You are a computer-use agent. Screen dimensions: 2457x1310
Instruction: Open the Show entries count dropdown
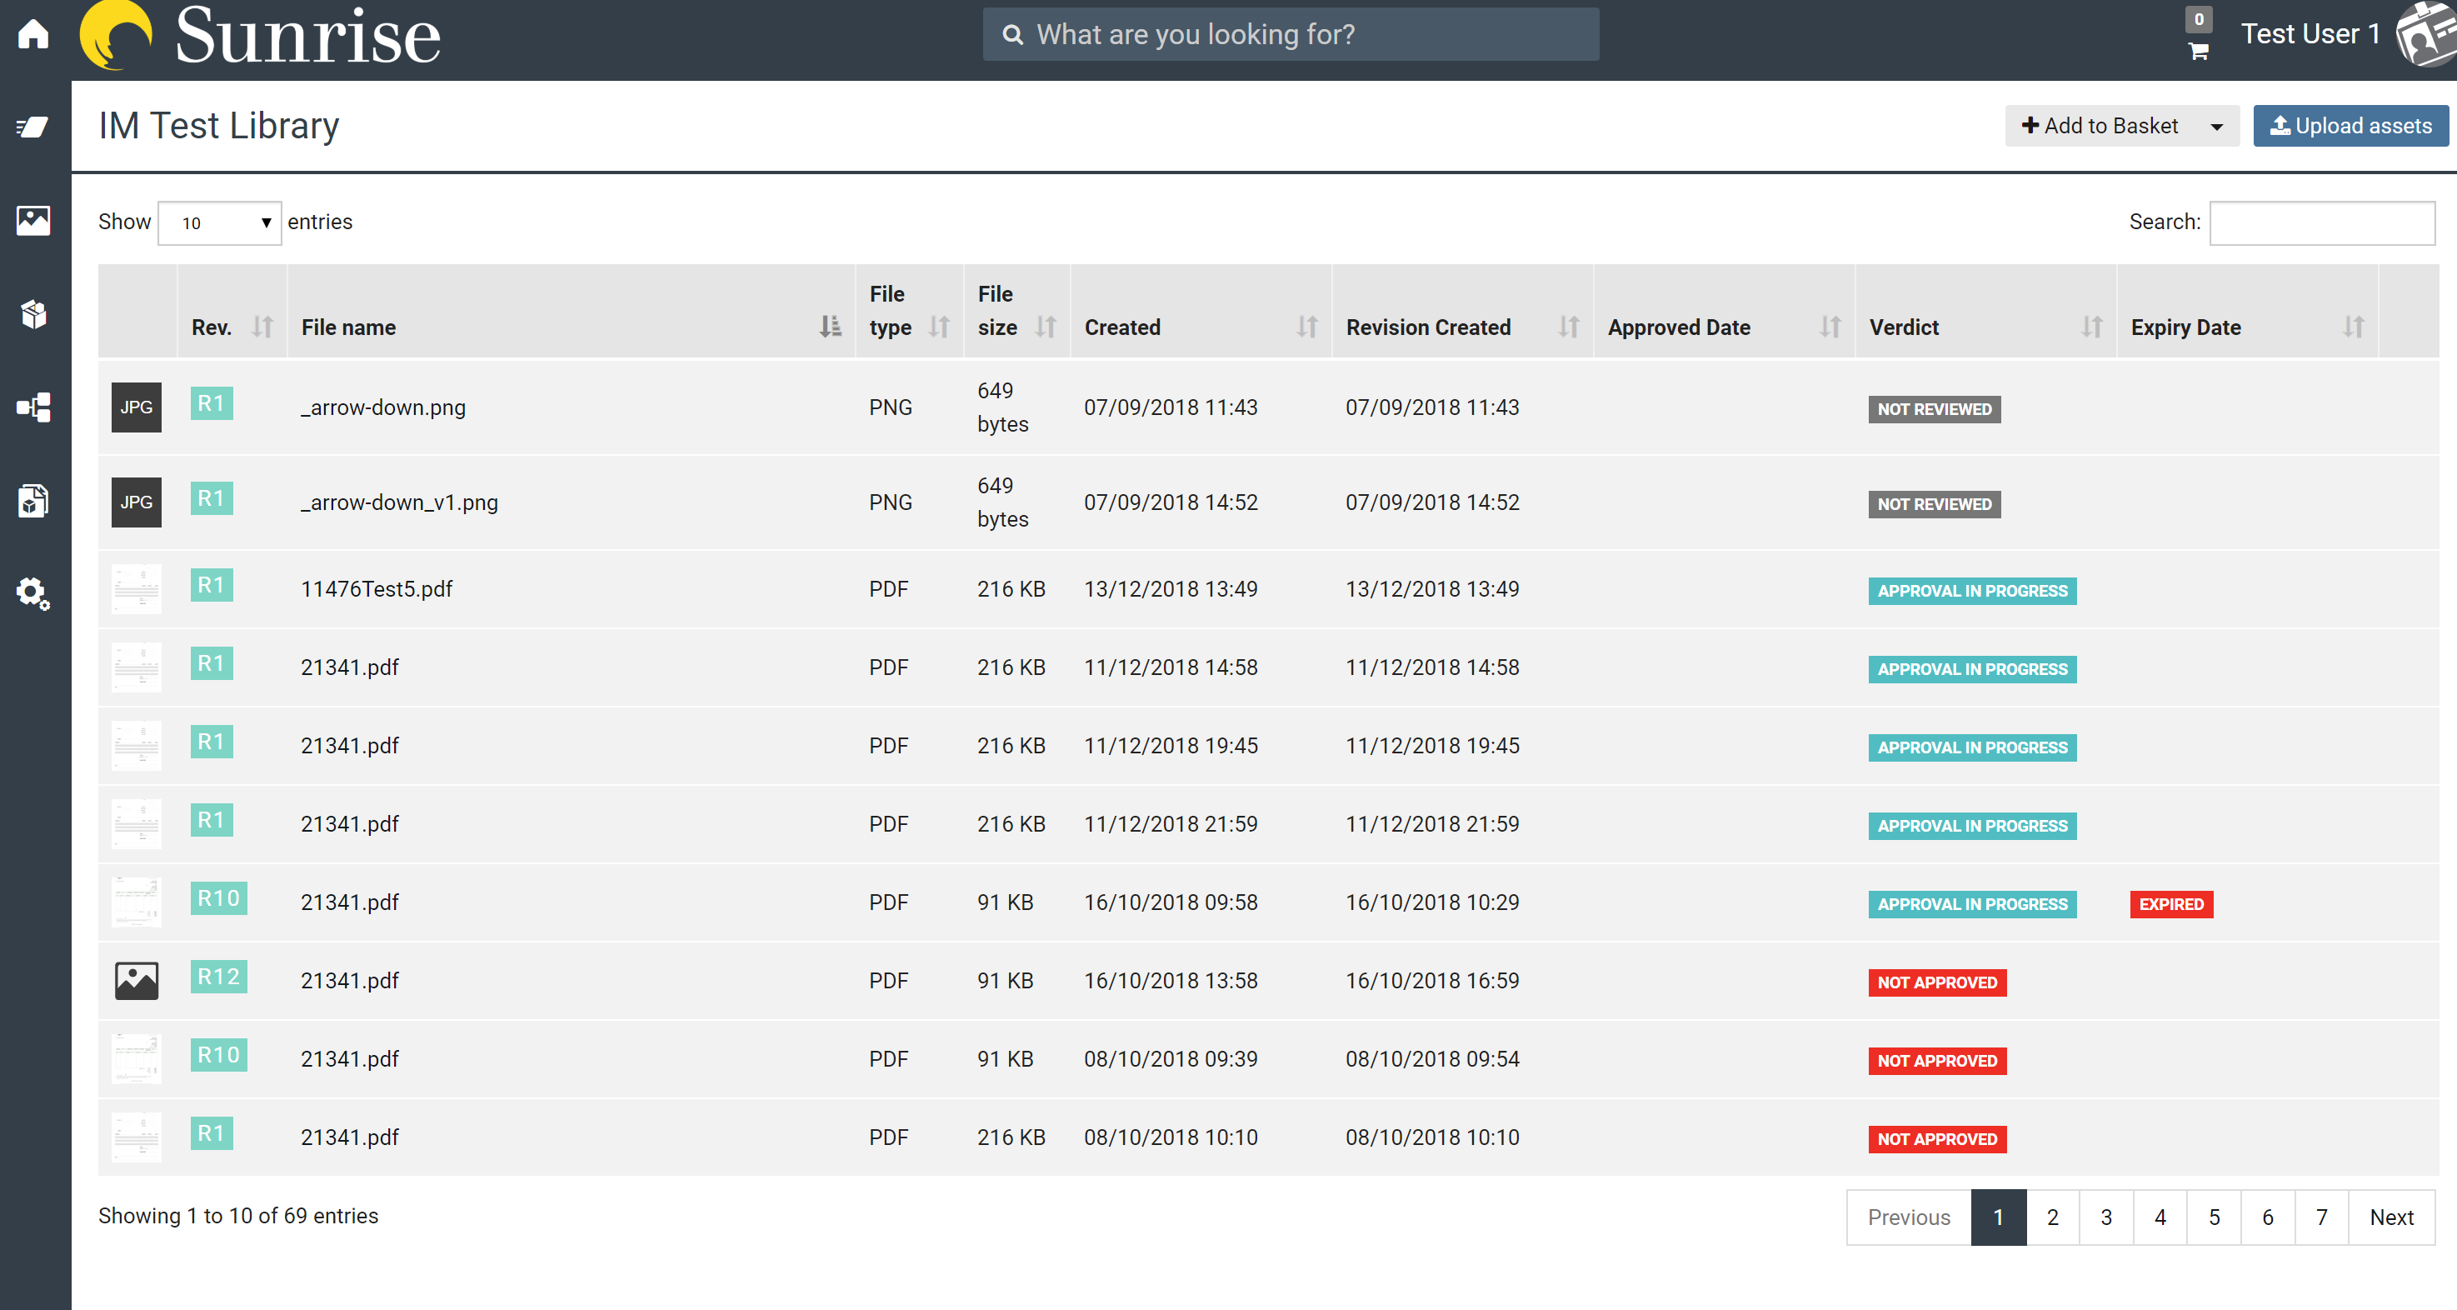[219, 222]
